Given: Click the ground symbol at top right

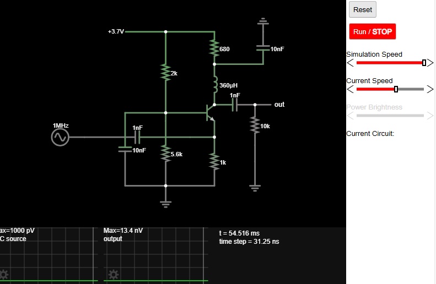Looking at the screenshot, I should pos(263,21).
